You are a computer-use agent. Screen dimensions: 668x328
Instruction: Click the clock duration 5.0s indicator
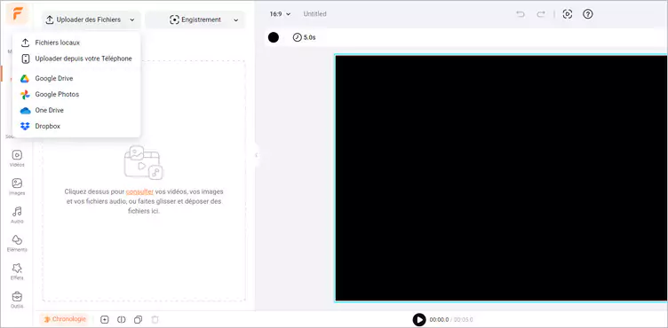point(304,37)
